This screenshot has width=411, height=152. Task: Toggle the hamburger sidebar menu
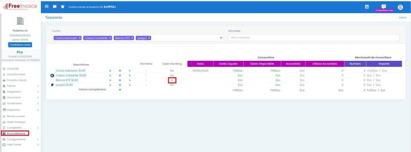click(47, 6)
